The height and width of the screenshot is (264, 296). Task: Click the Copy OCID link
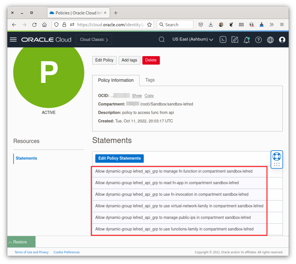coord(149,96)
